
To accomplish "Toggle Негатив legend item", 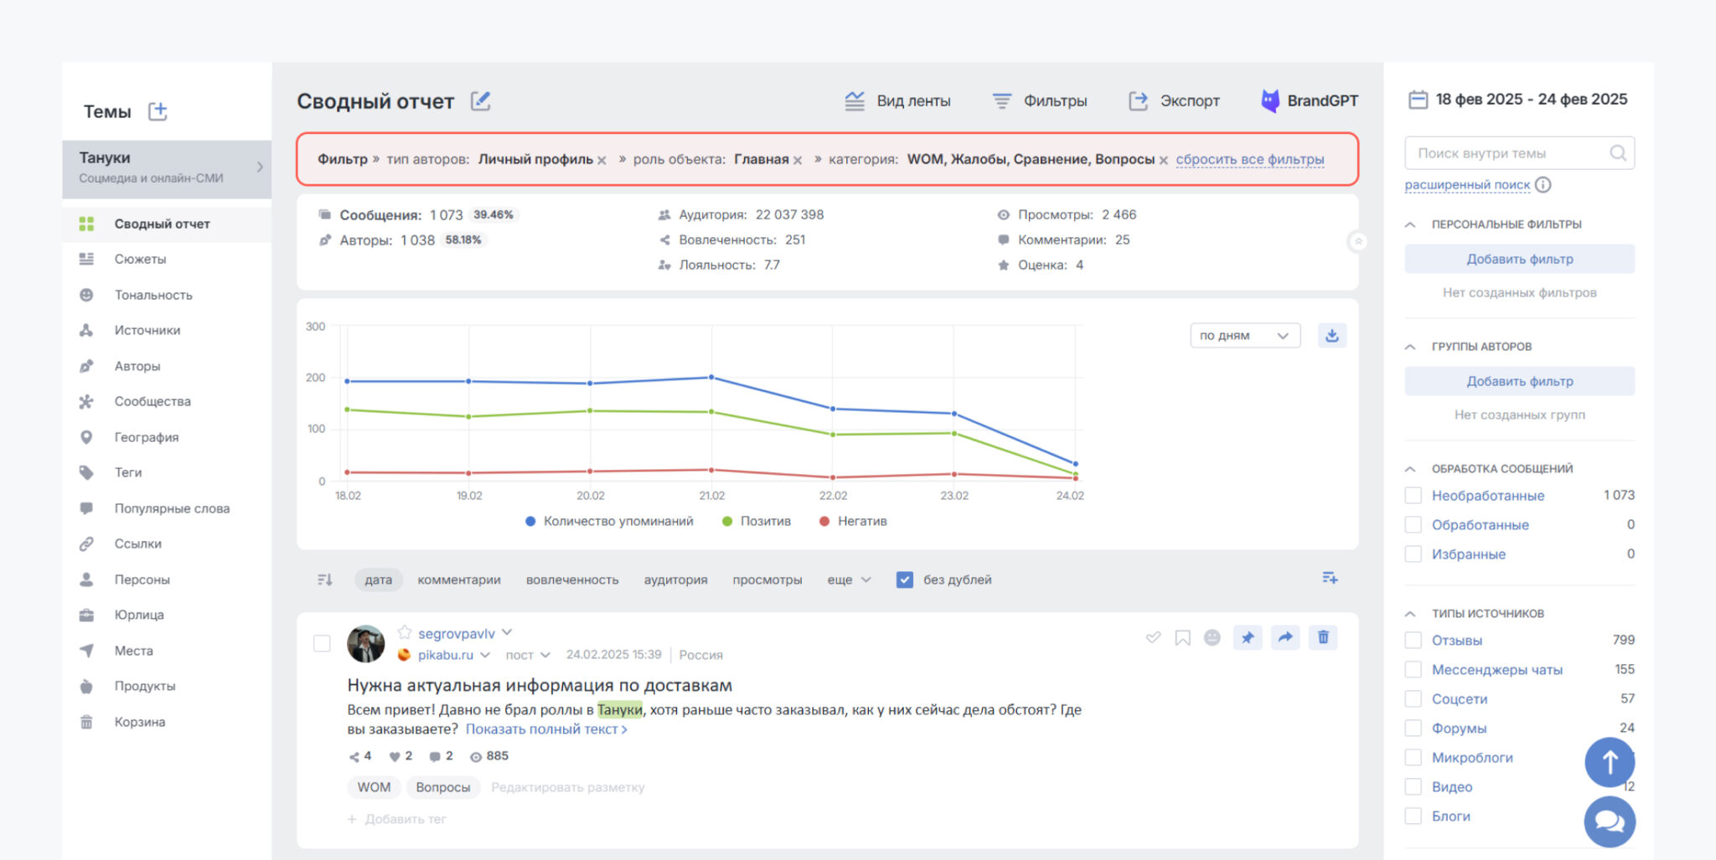I will [853, 521].
